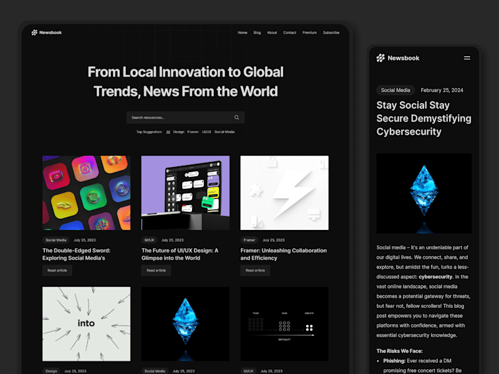Select the Premium nav item
This screenshot has height=374, width=499.
[x=309, y=32]
